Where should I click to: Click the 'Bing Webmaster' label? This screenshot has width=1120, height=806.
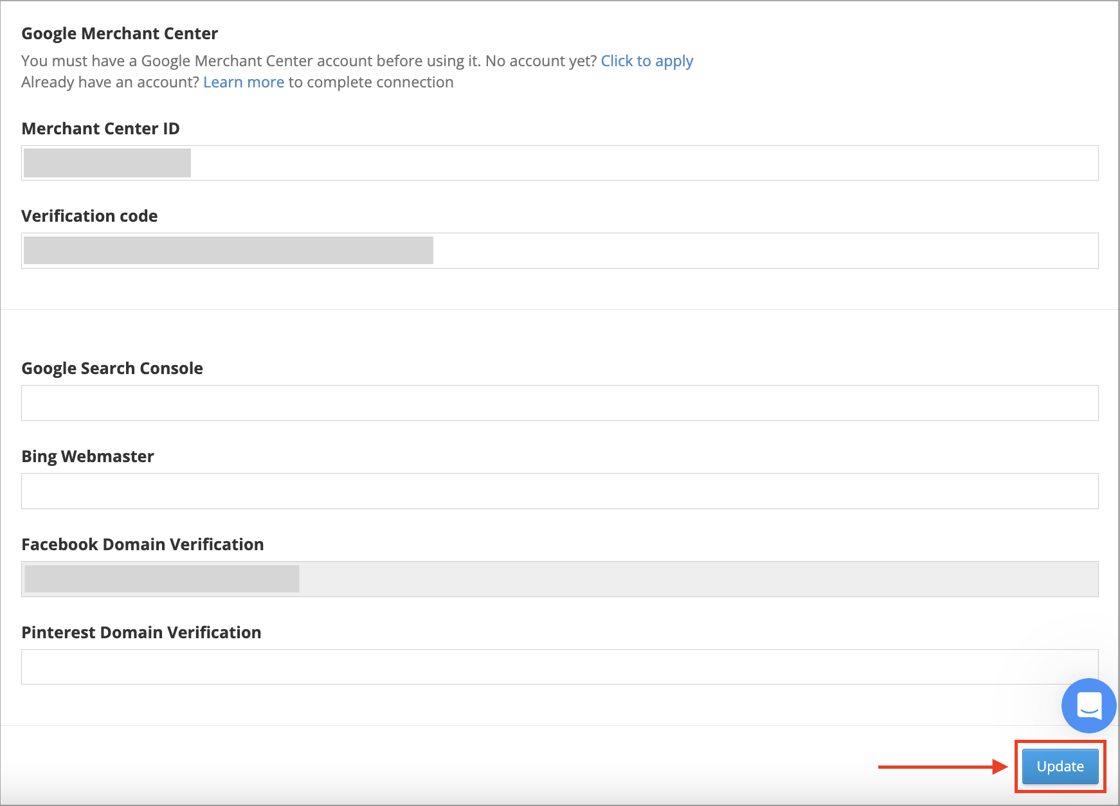coord(87,456)
